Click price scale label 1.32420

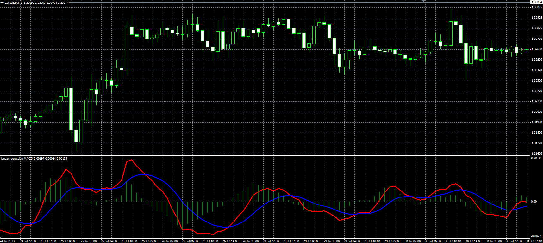(x=536, y=70)
